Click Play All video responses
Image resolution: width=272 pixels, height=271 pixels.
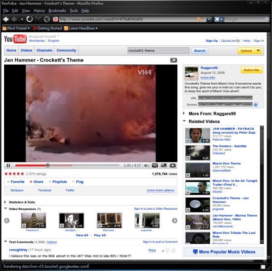point(100,235)
